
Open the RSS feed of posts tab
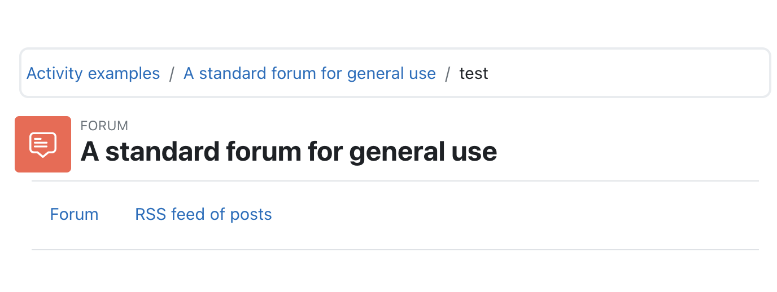pyautogui.click(x=203, y=214)
